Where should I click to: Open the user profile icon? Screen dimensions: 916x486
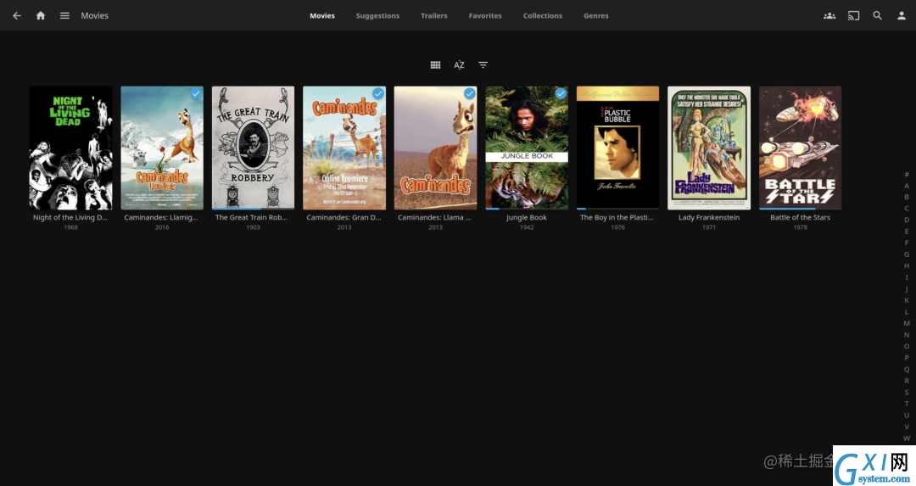(902, 16)
